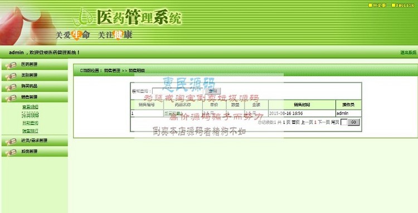Click the 操作员 column header
The image size is (418, 213).
click(x=348, y=105)
